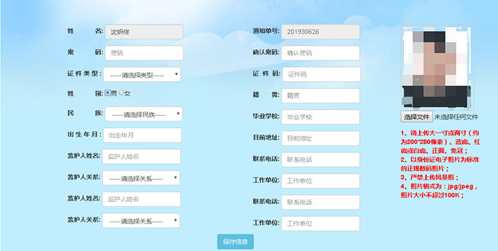
Task: Click the second guardian's 工作单位 workplace field
Action: click(x=321, y=224)
